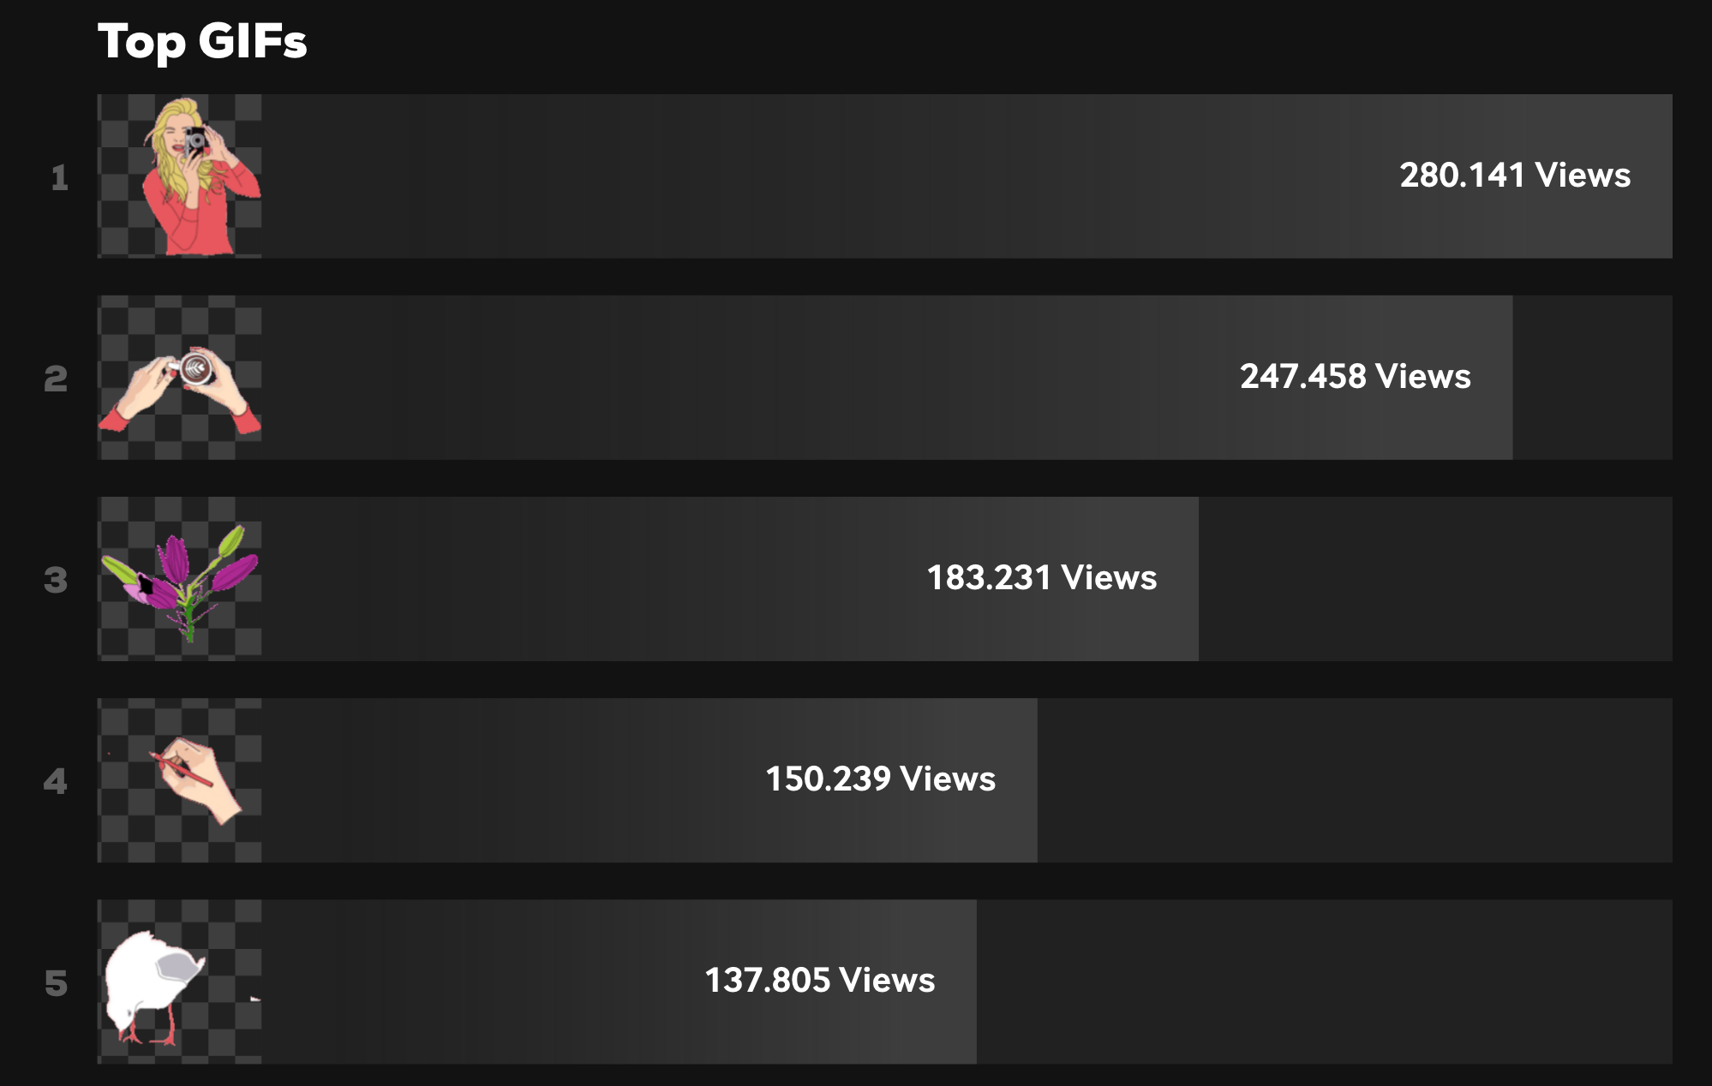The height and width of the screenshot is (1086, 1712).
Task: Open the coffee cup hands GIF thumbnail
Action: pyautogui.click(x=180, y=378)
